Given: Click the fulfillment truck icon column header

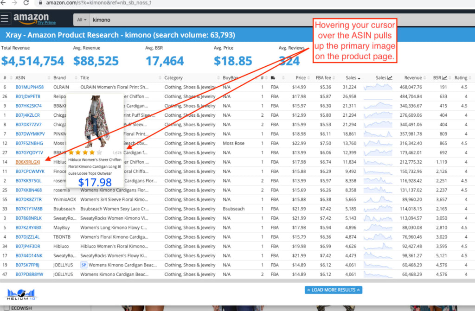Looking at the screenshot, I should pos(273,78).
